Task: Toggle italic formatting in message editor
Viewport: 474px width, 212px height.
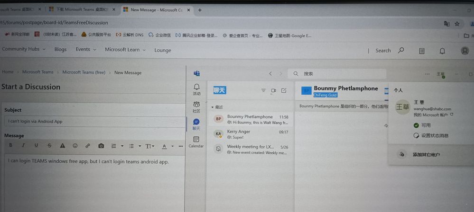Action: click(x=23, y=146)
